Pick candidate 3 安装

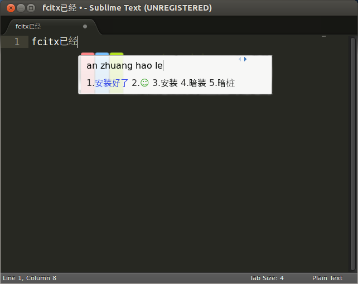click(165, 83)
